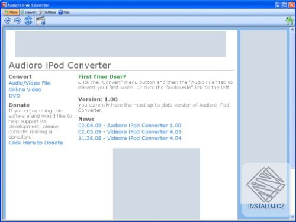Open the Settings menu tab

pos(47,12)
